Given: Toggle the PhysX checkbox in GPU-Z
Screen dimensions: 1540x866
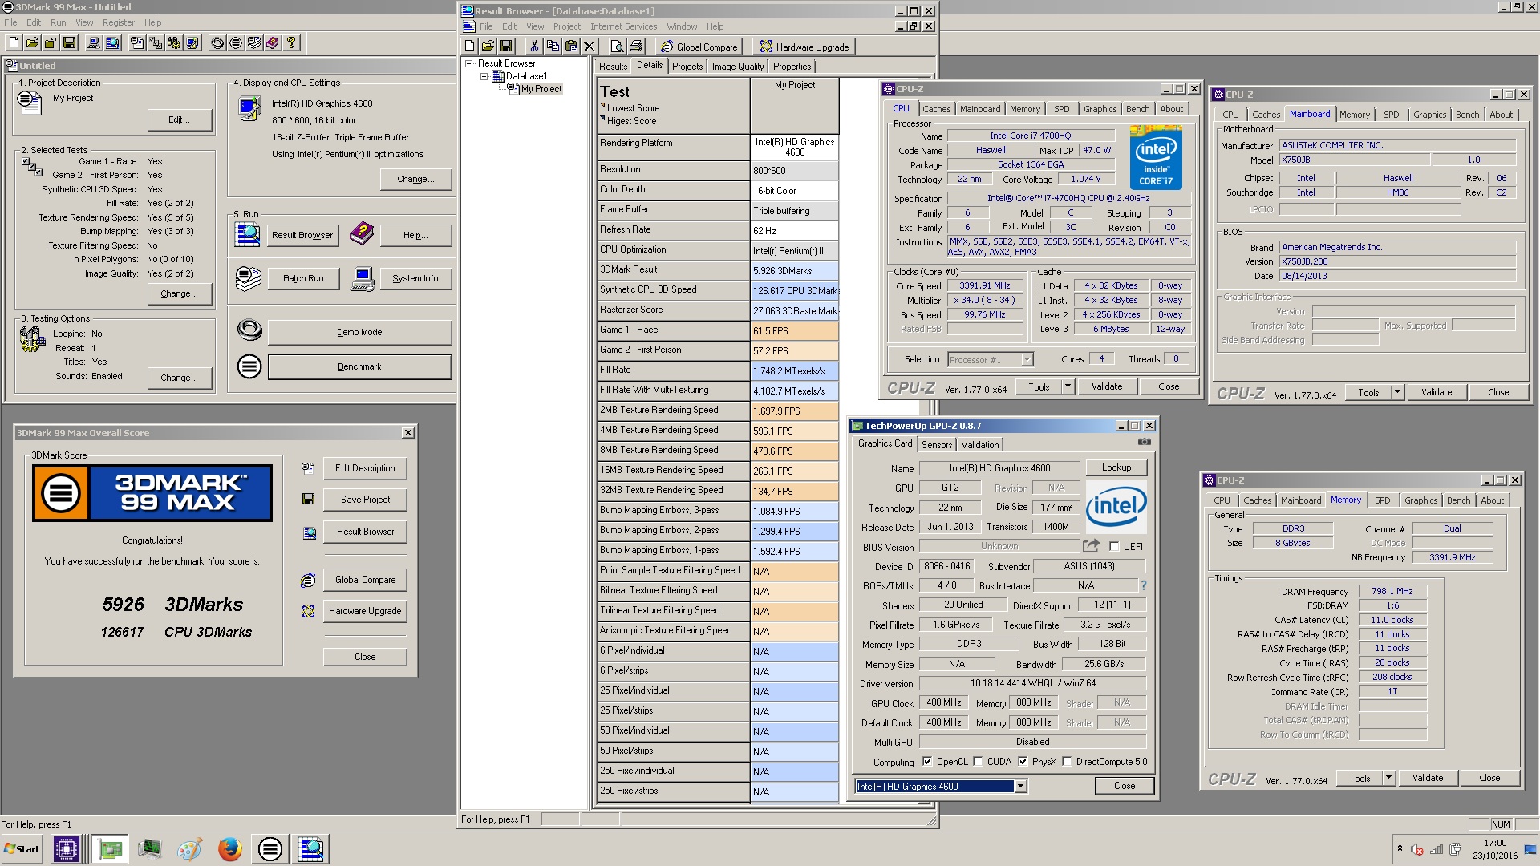Looking at the screenshot, I should [x=1023, y=762].
